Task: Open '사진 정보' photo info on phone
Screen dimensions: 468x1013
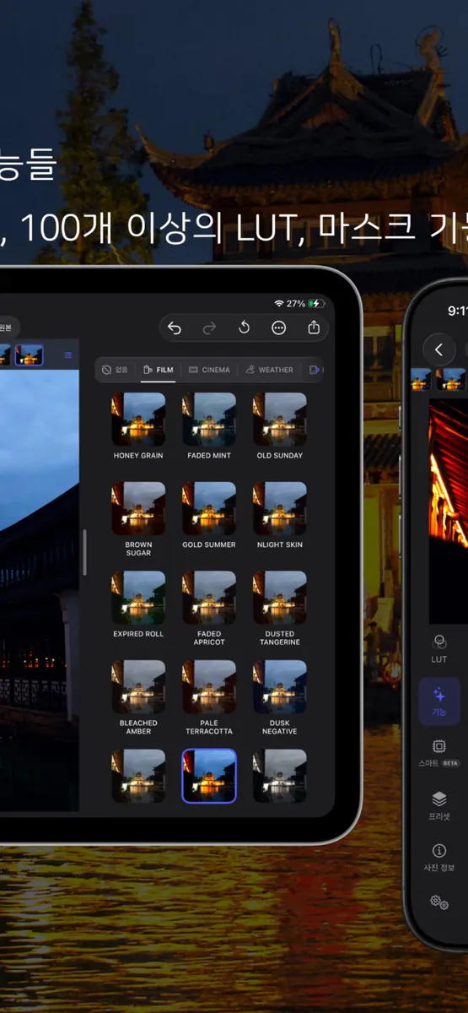Action: coord(439,857)
